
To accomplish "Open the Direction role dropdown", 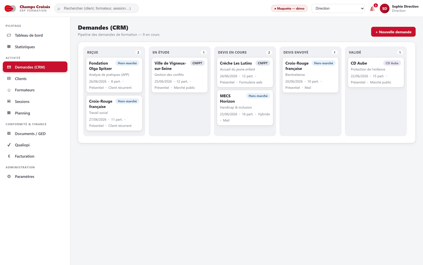I will pos(338,8).
